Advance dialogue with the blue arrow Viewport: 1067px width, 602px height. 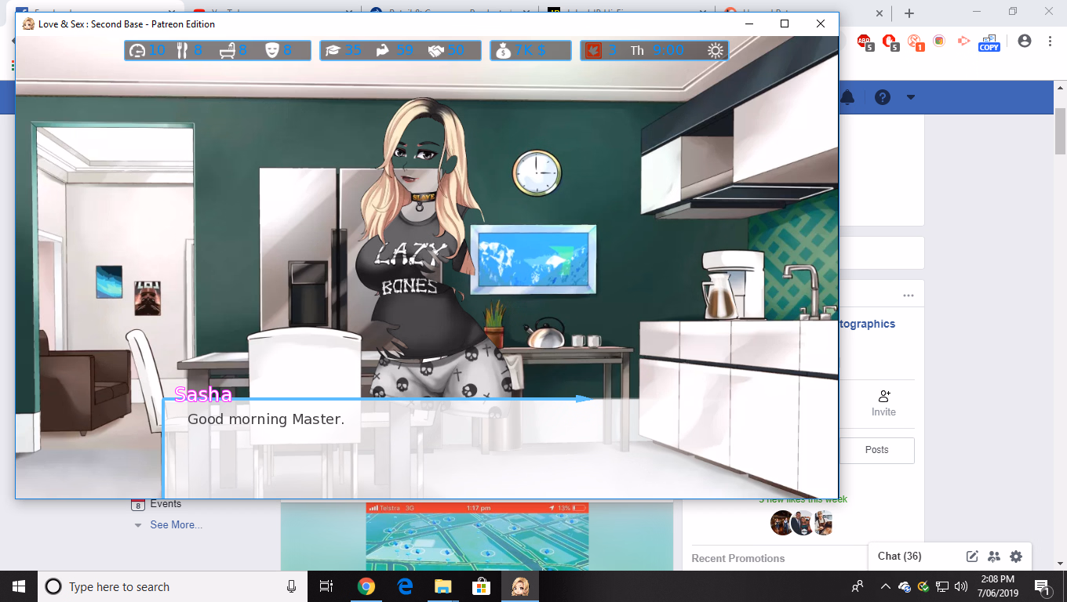[583, 399]
